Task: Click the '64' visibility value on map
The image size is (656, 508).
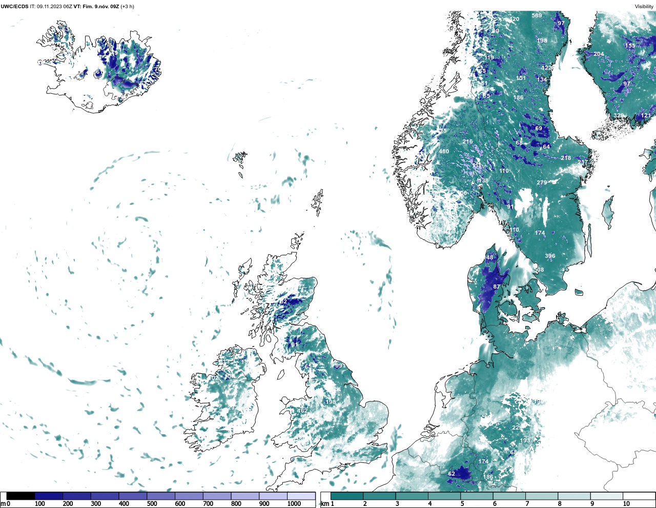Action: (546, 147)
